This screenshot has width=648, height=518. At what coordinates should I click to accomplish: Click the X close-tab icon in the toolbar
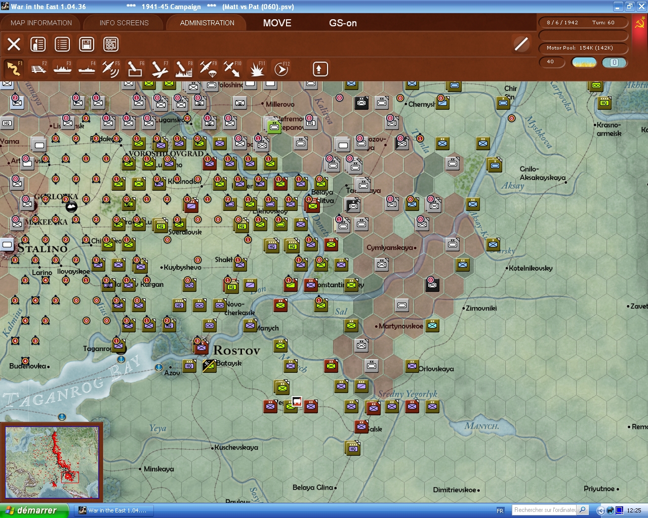14,44
